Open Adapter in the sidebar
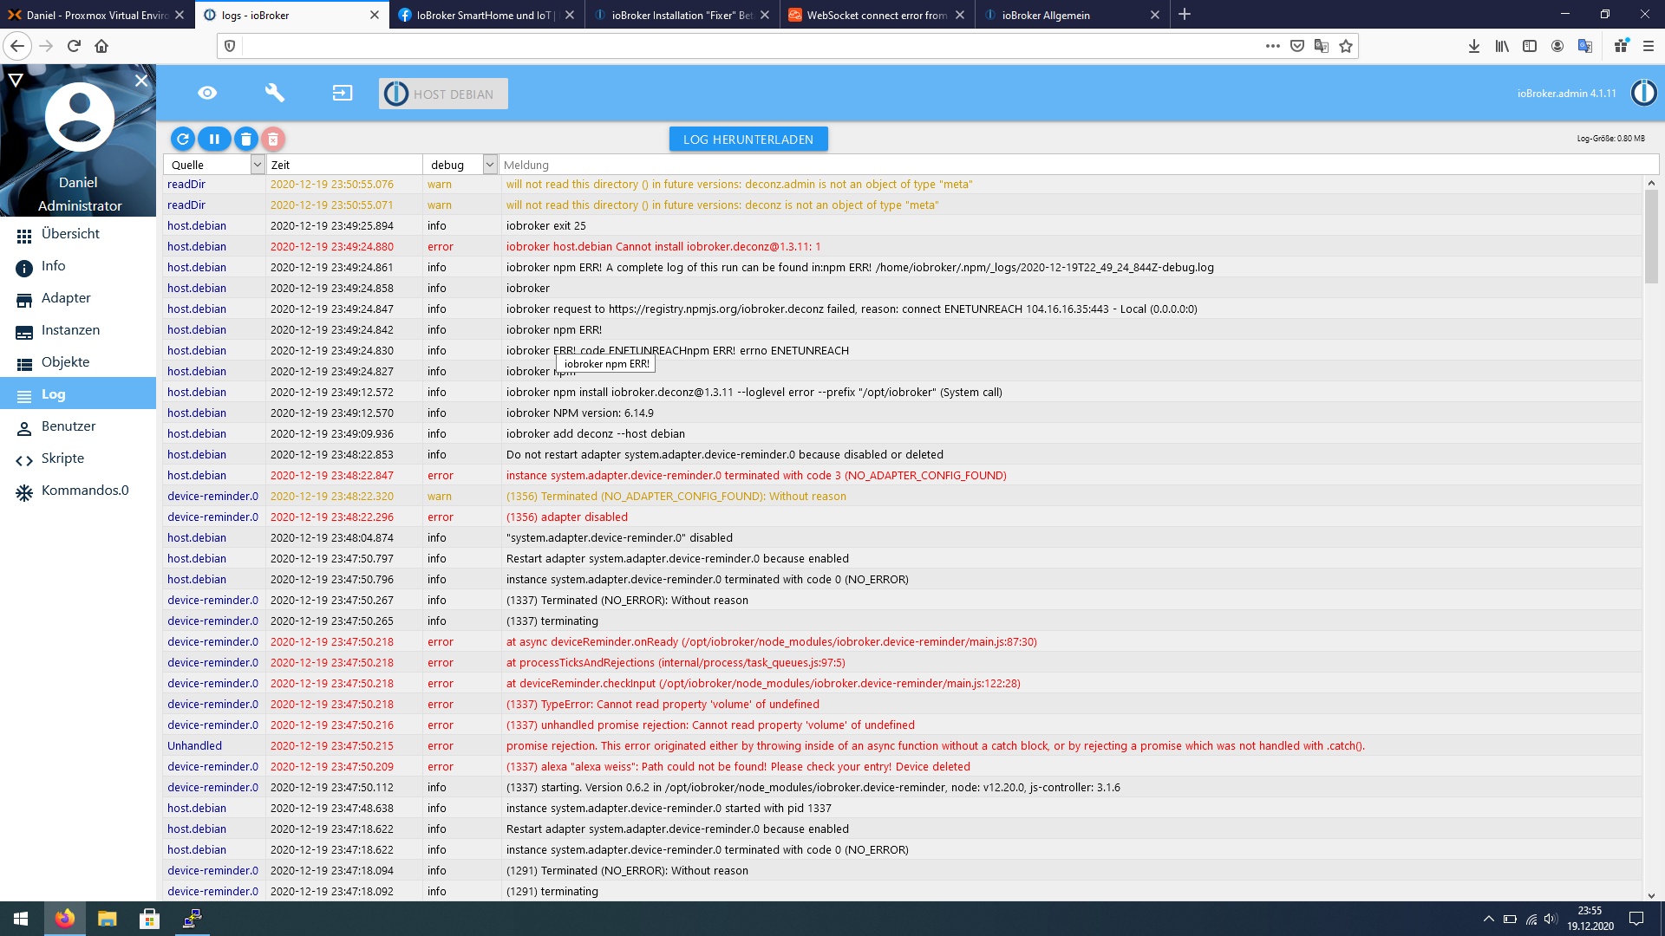 [66, 298]
